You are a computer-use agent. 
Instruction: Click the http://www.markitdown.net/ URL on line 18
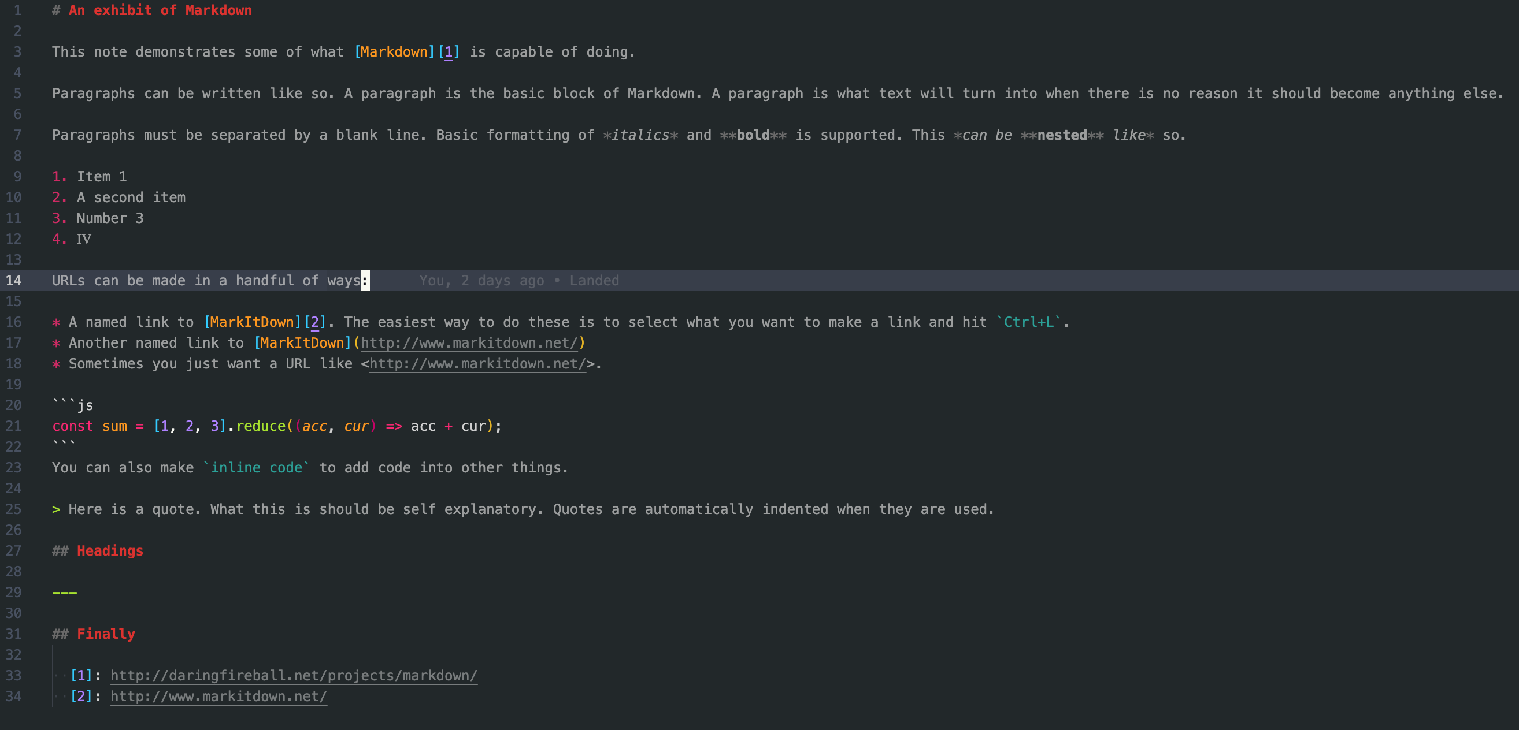(475, 363)
